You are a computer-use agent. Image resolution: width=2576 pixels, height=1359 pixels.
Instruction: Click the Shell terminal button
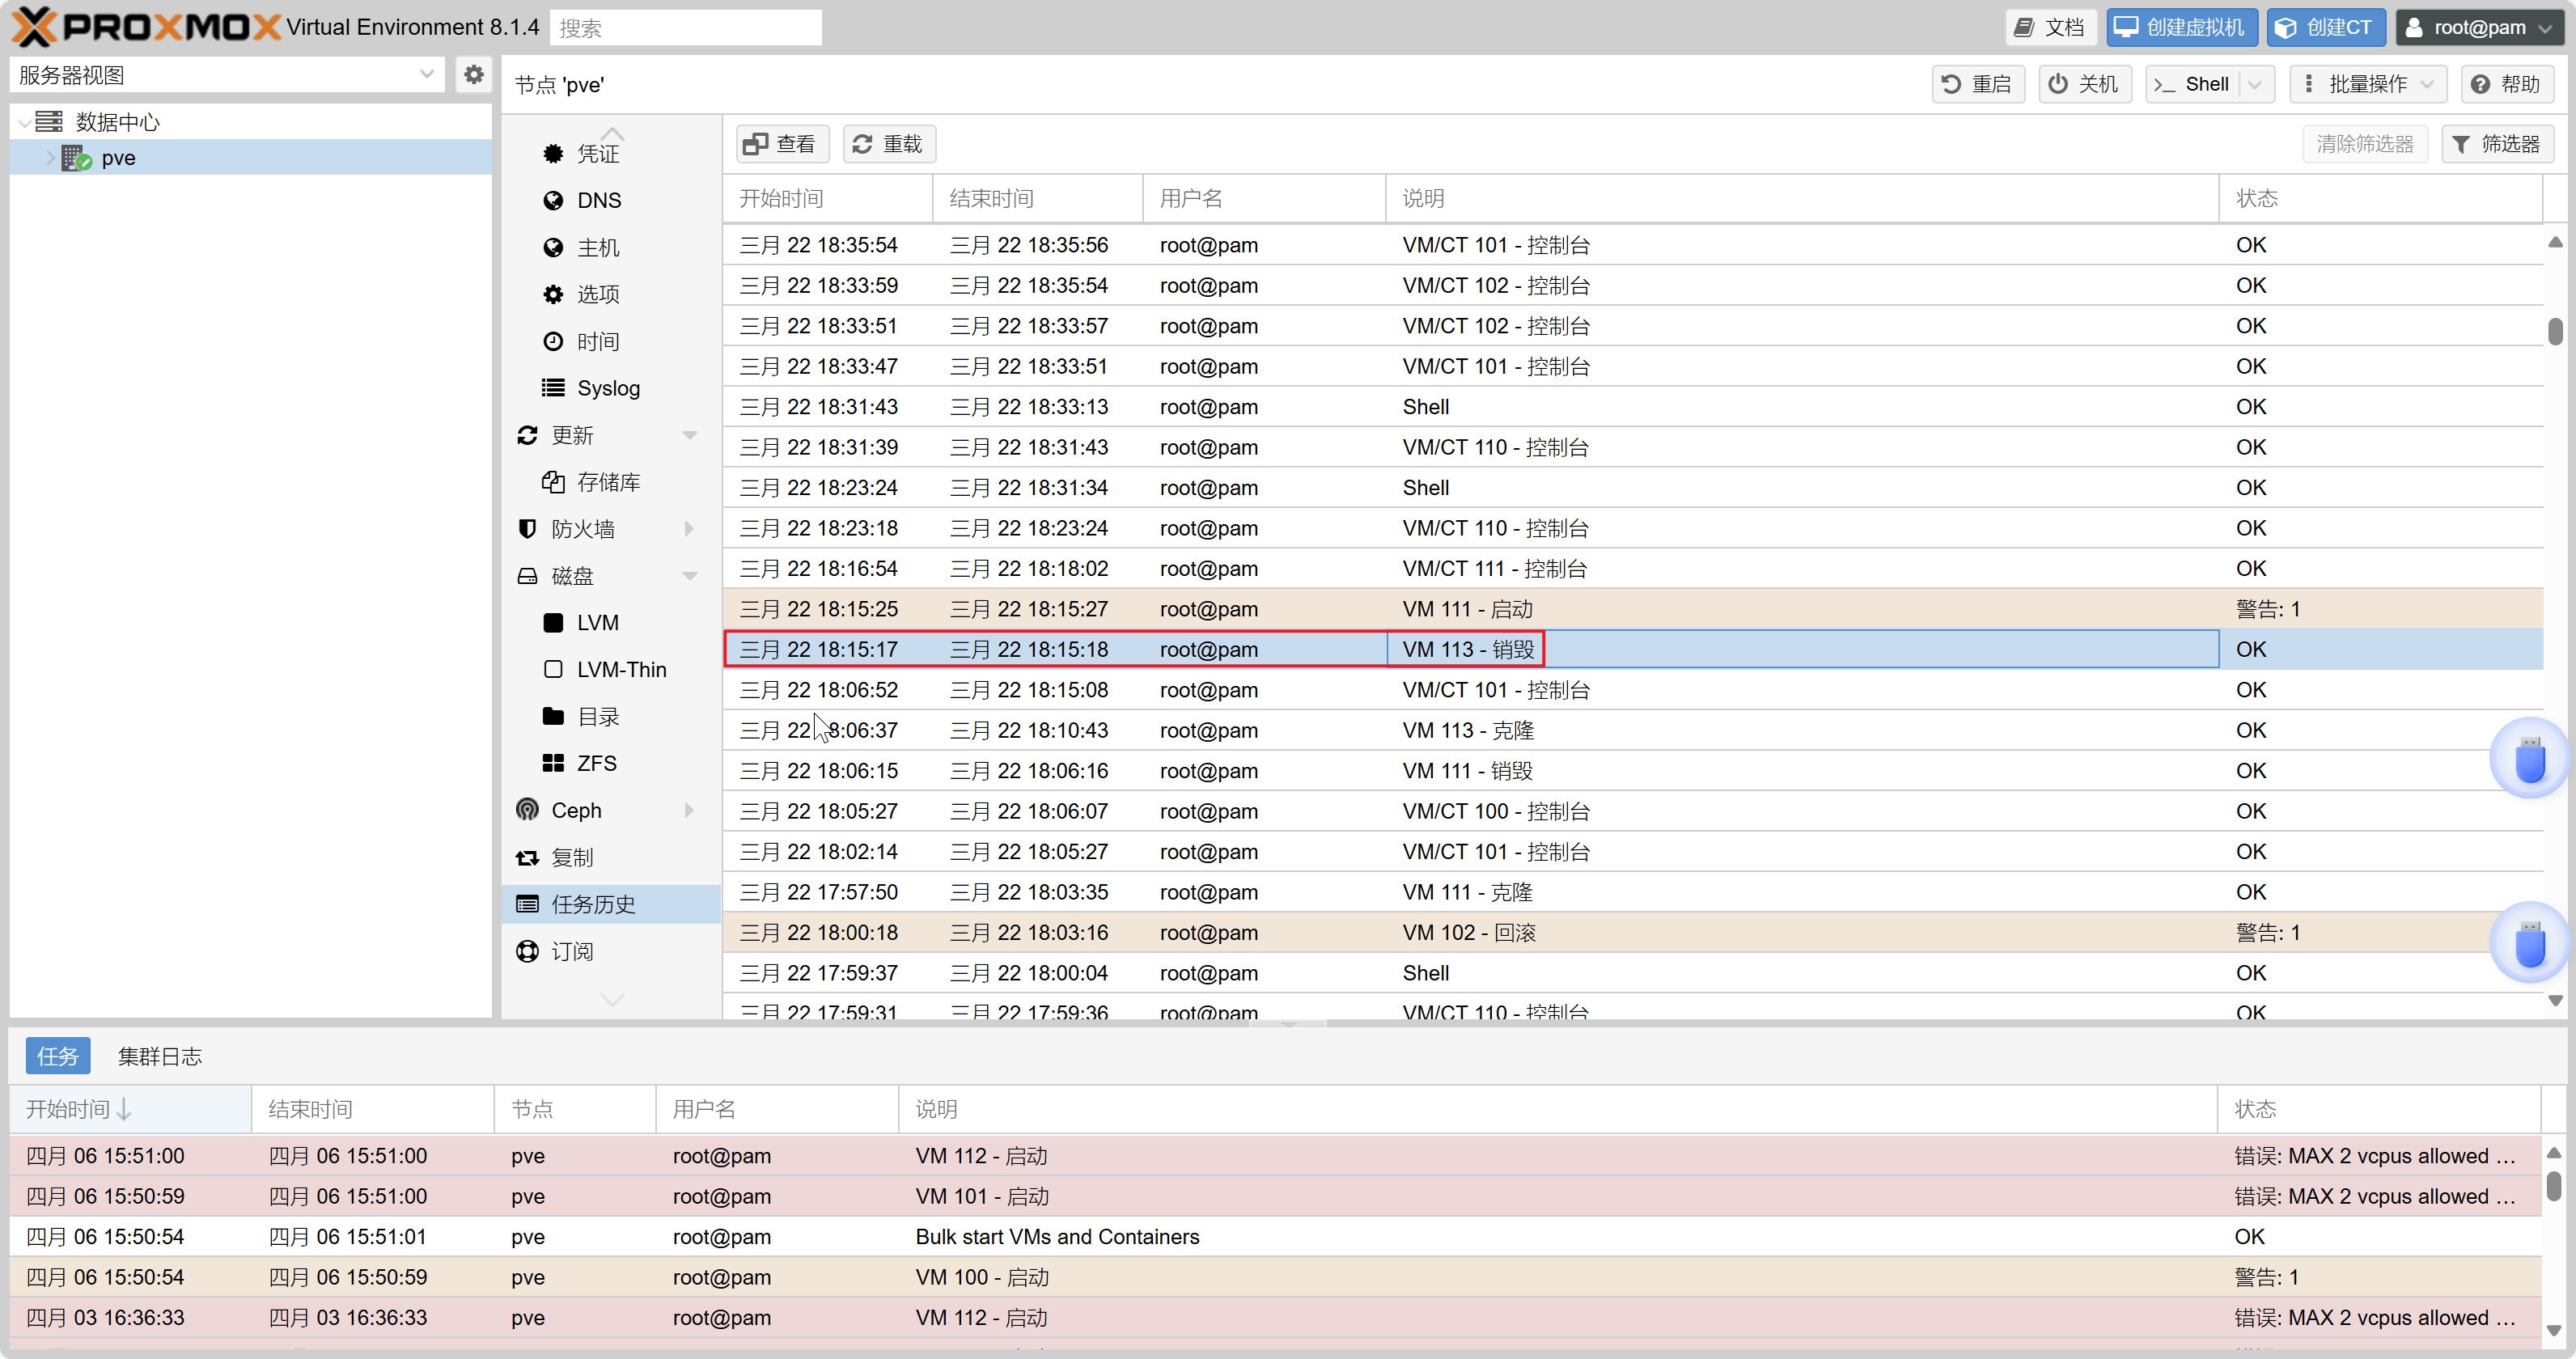click(x=2194, y=84)
